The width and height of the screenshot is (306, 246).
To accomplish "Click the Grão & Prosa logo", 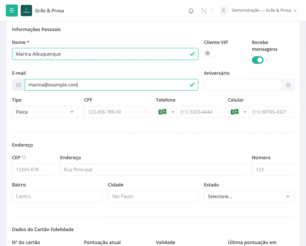I will tap(26, 11).
